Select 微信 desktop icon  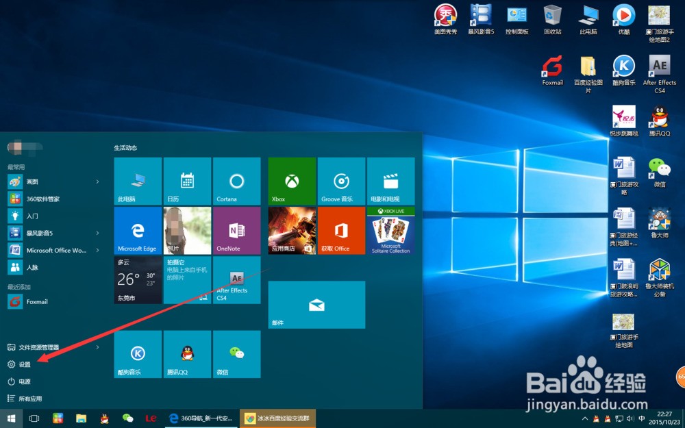coord(659,172)
